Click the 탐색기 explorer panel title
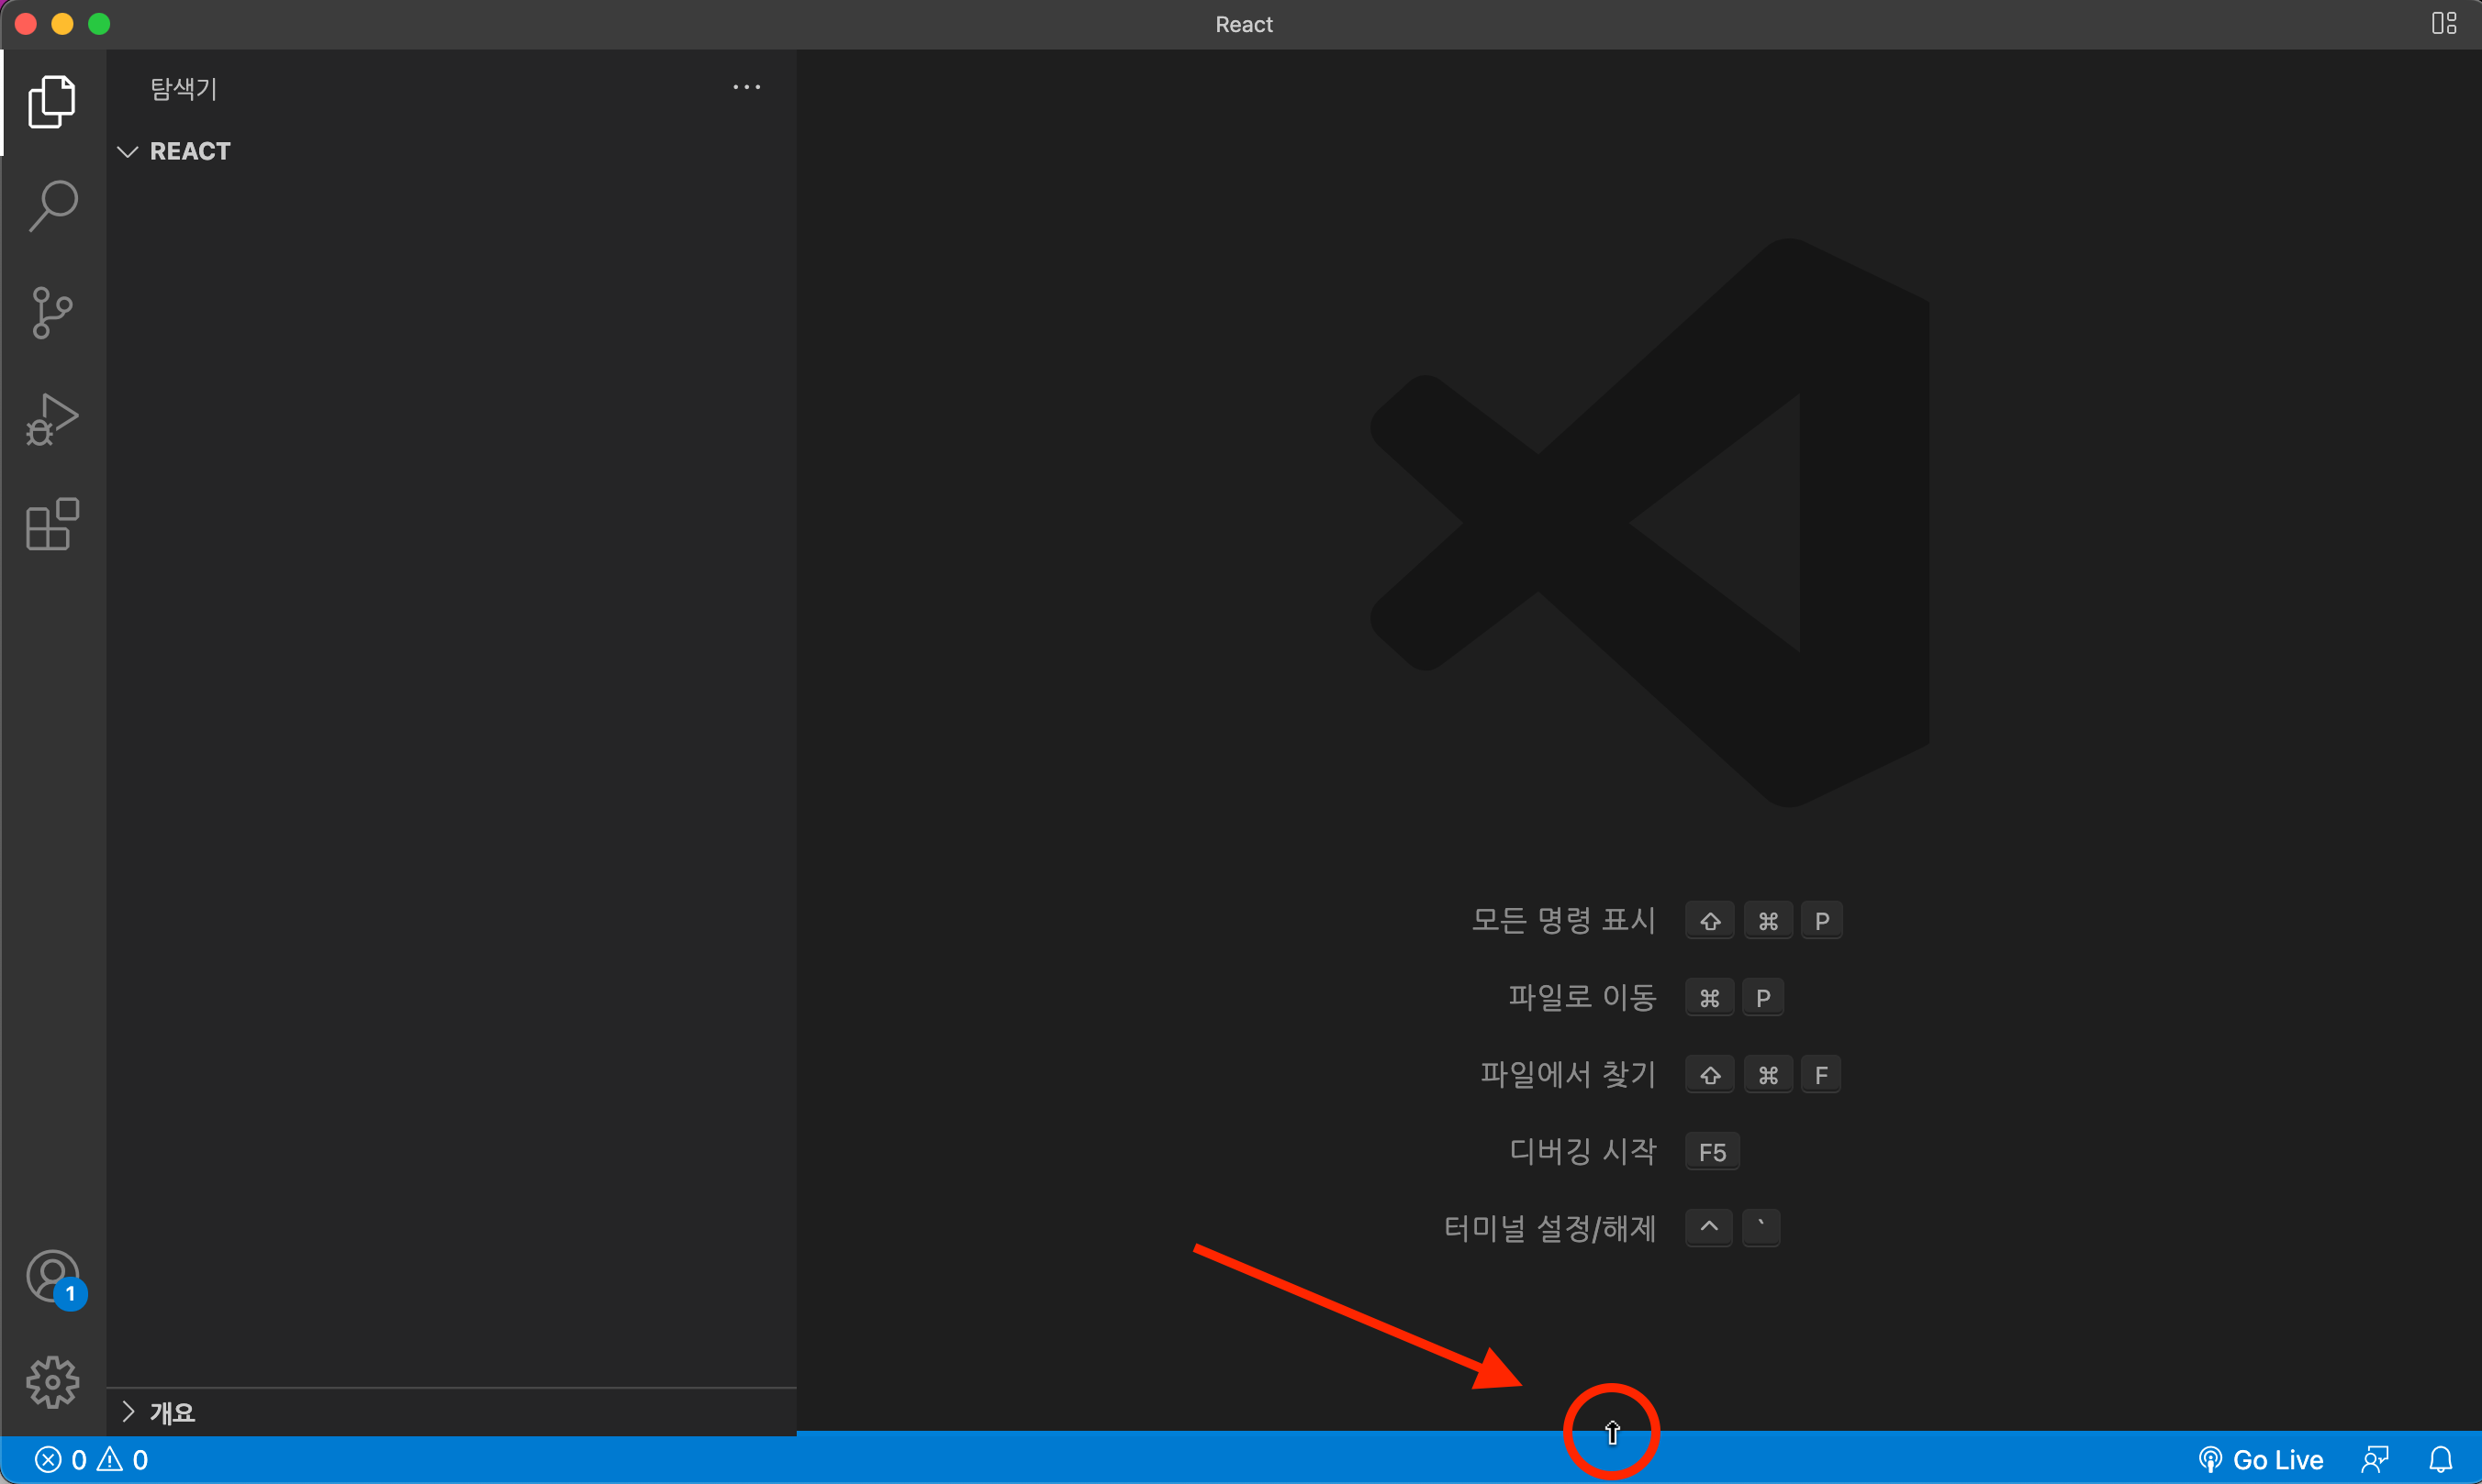Image resolution: width=2482 pixels, height=1484 pixels. click(x=184, y=89)
